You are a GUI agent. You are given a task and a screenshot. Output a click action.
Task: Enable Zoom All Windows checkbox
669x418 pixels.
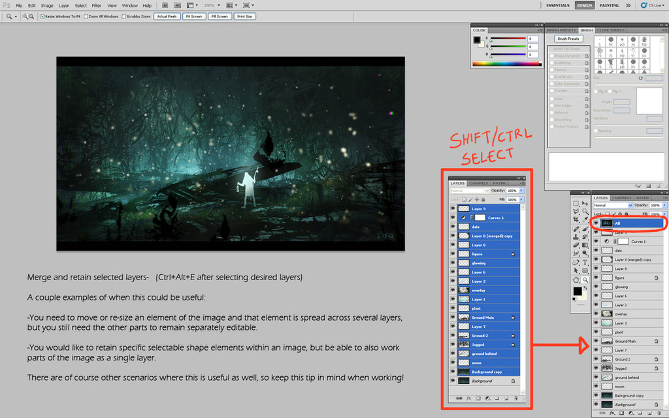[86, 16]
